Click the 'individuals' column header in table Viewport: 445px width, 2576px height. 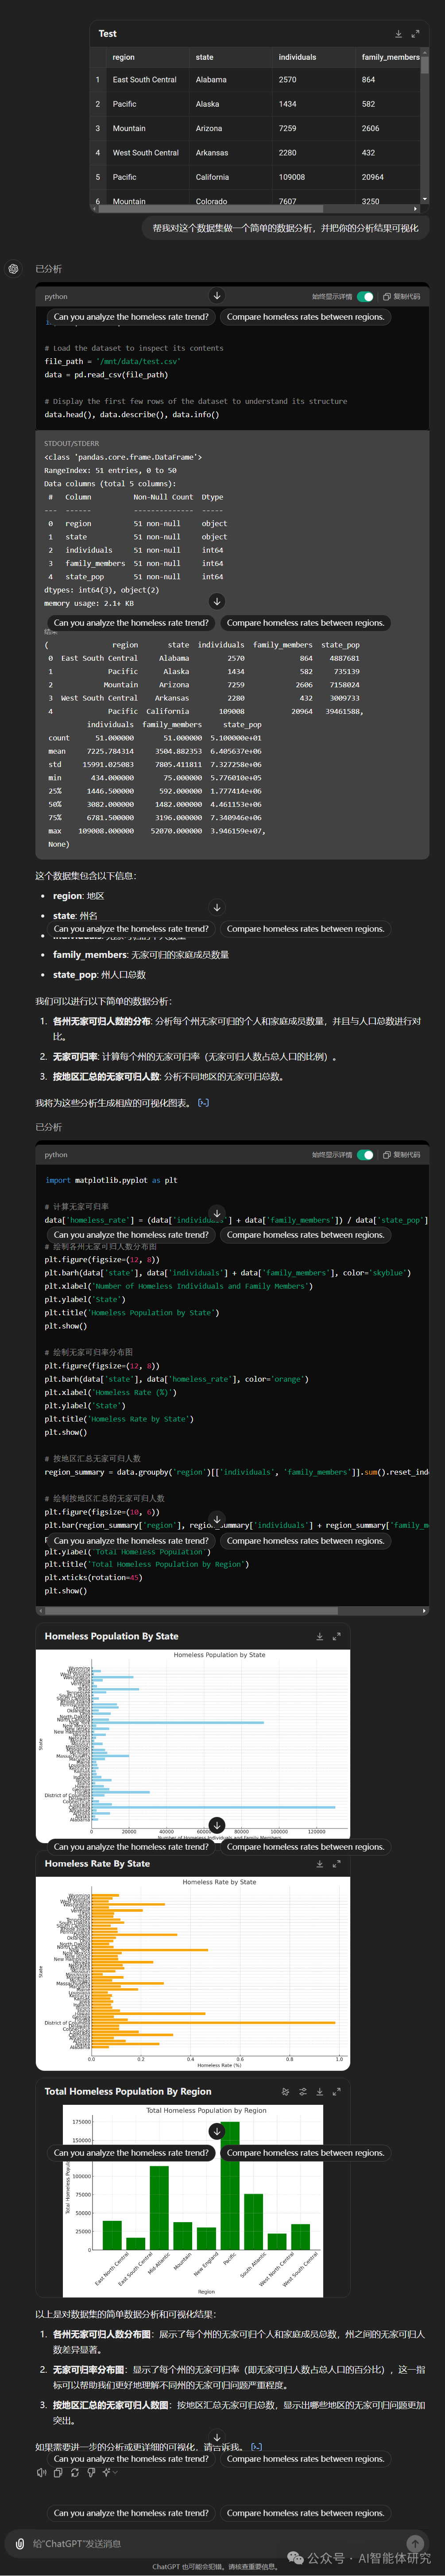(297, 57)
